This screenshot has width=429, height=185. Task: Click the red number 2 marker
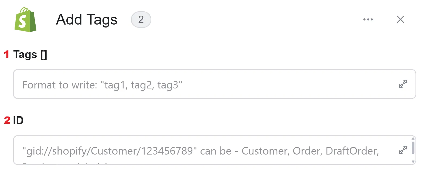[x=7, y=120]
